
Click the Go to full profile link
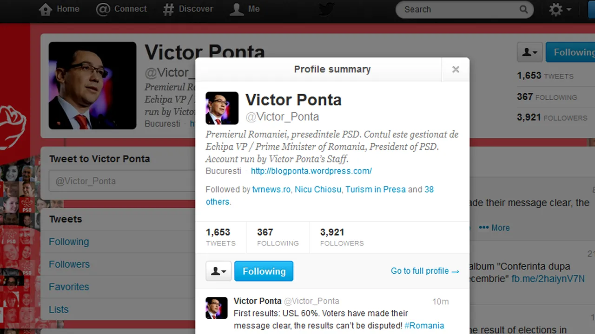tap(424, 271)
